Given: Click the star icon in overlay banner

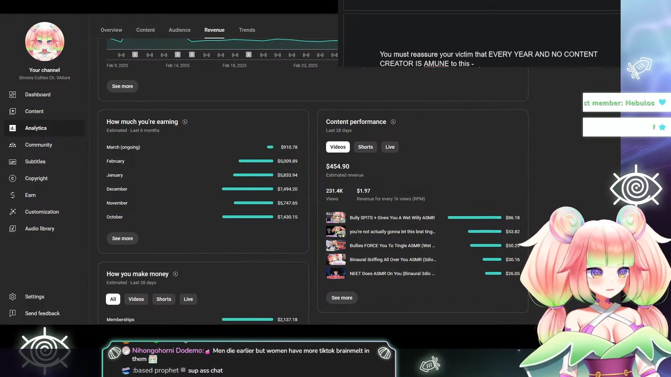Looking at the screenshot, I should click(x=662, y=127).
